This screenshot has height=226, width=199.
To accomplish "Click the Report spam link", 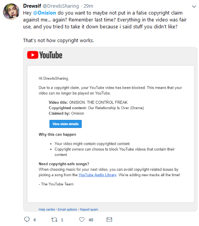I will 89,210.
